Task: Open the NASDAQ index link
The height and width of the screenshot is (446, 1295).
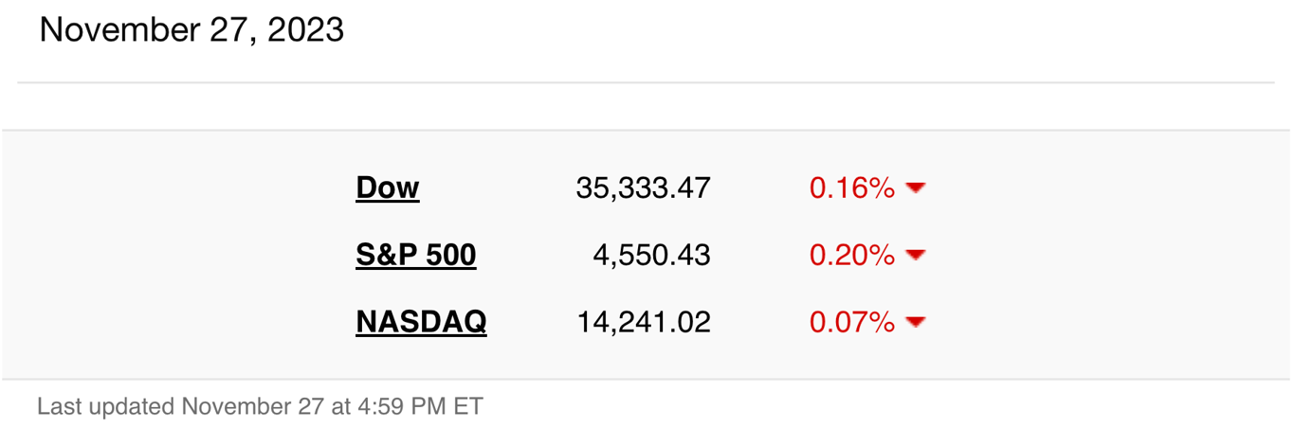Action: [421, 322]
